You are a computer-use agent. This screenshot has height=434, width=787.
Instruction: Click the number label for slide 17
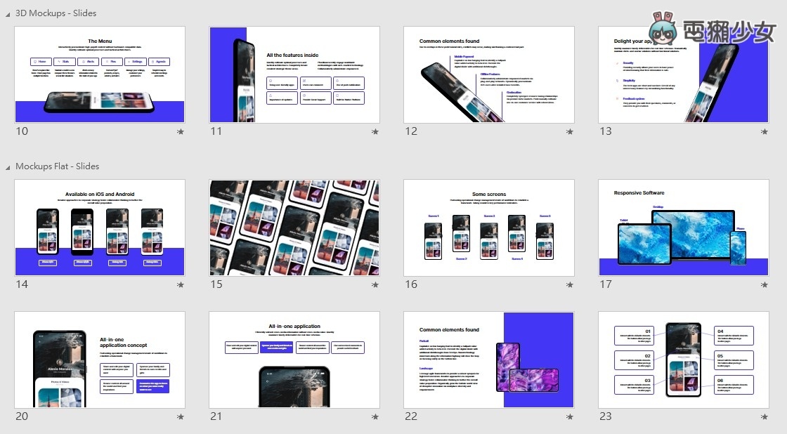(x=606, y=284)
